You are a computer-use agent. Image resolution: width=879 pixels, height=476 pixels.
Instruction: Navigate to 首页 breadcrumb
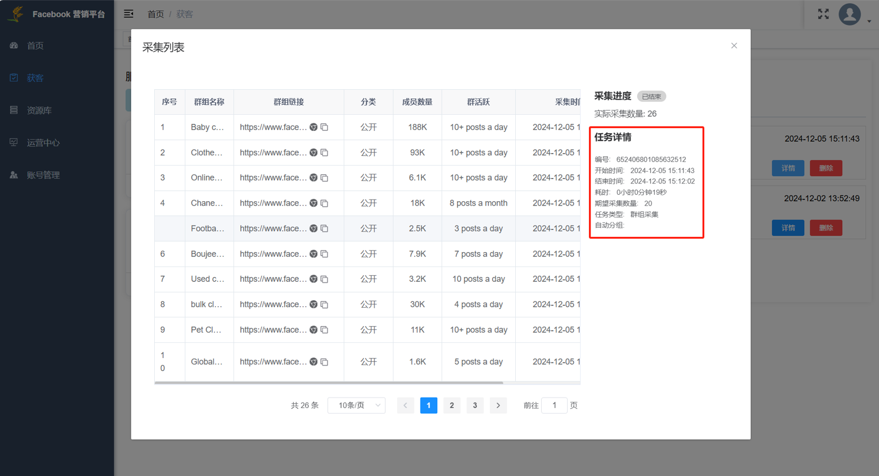coord(155,14)
